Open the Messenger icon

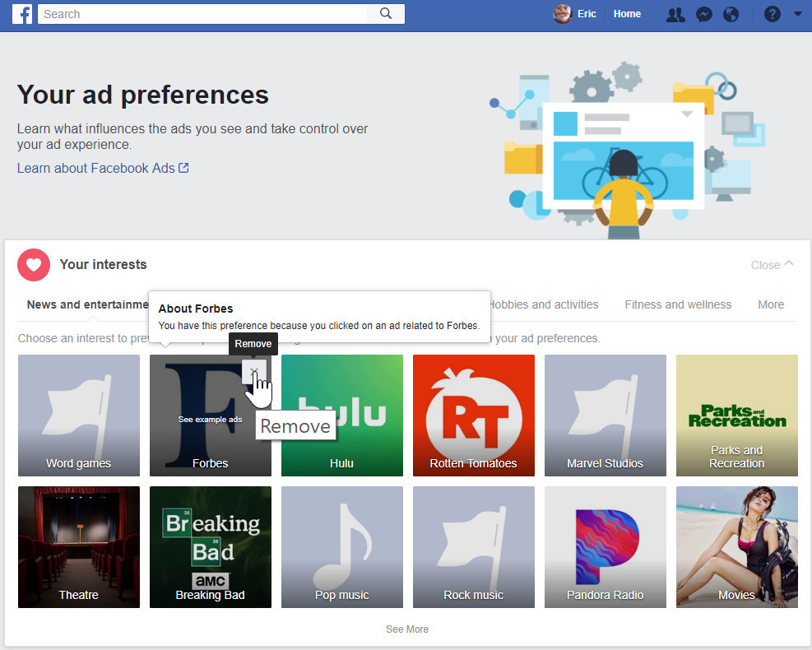coord(704,14)
